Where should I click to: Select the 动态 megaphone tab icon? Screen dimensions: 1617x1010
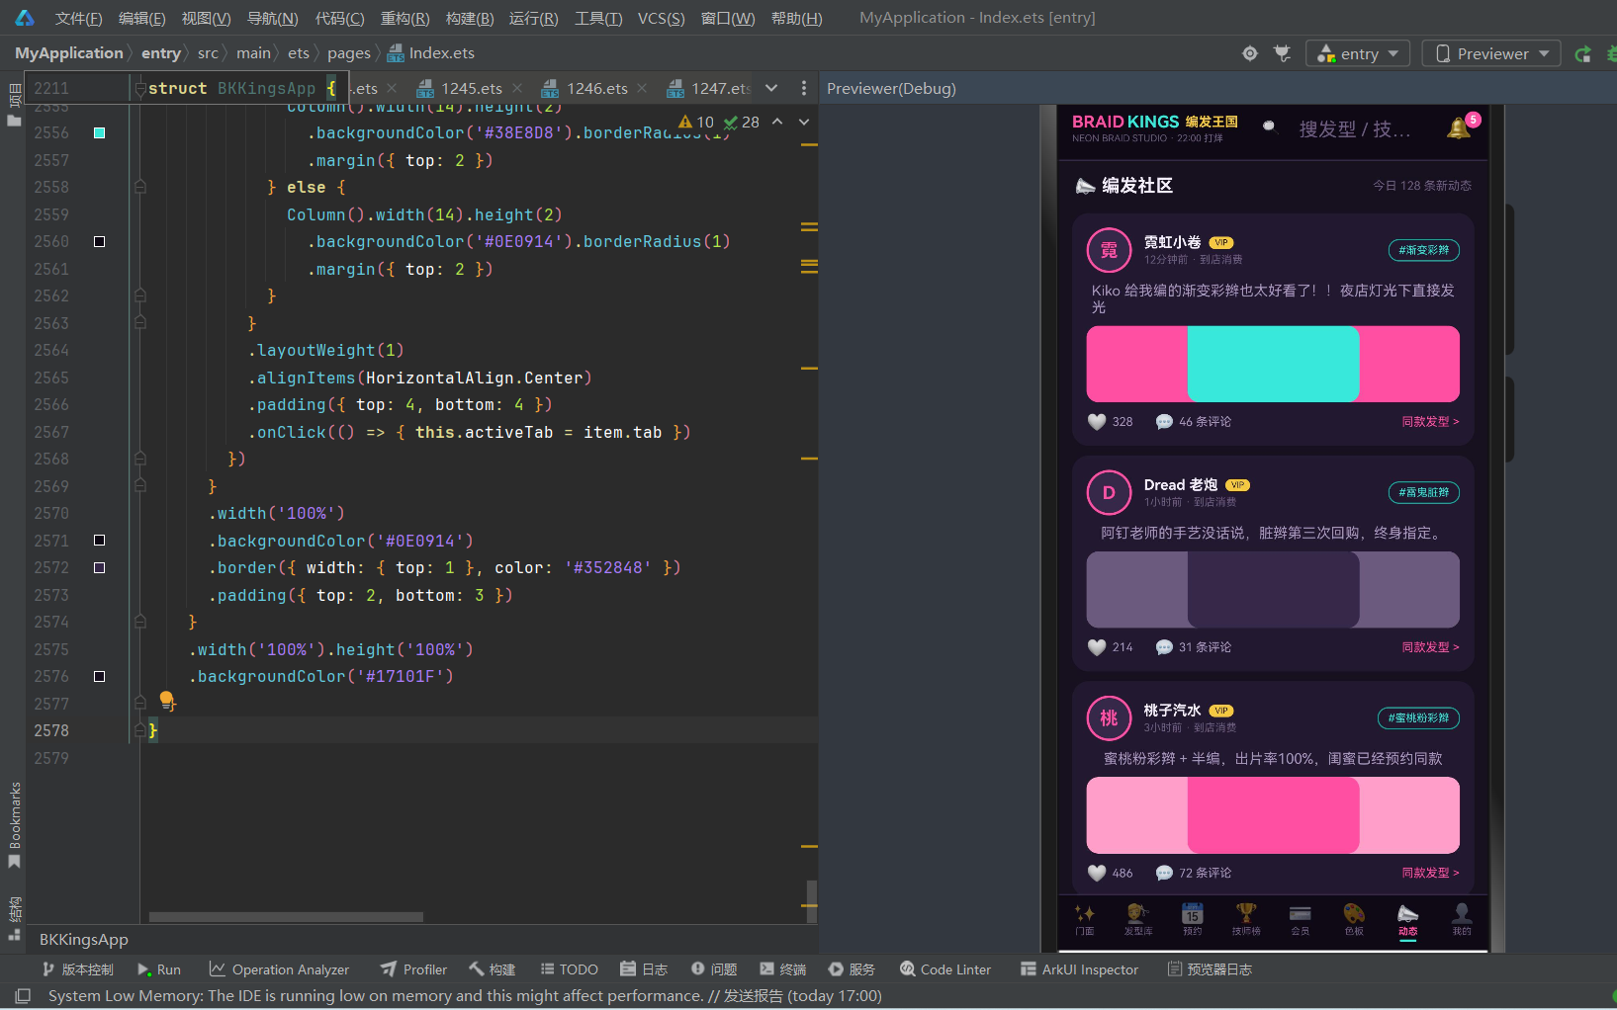[x=1408, y=913]
